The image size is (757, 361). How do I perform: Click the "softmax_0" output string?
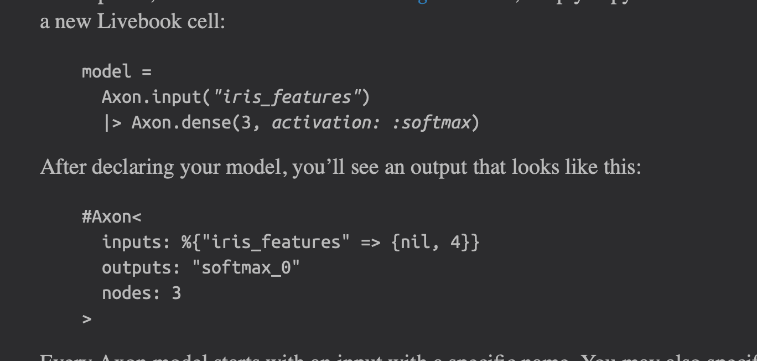[246, 267]
